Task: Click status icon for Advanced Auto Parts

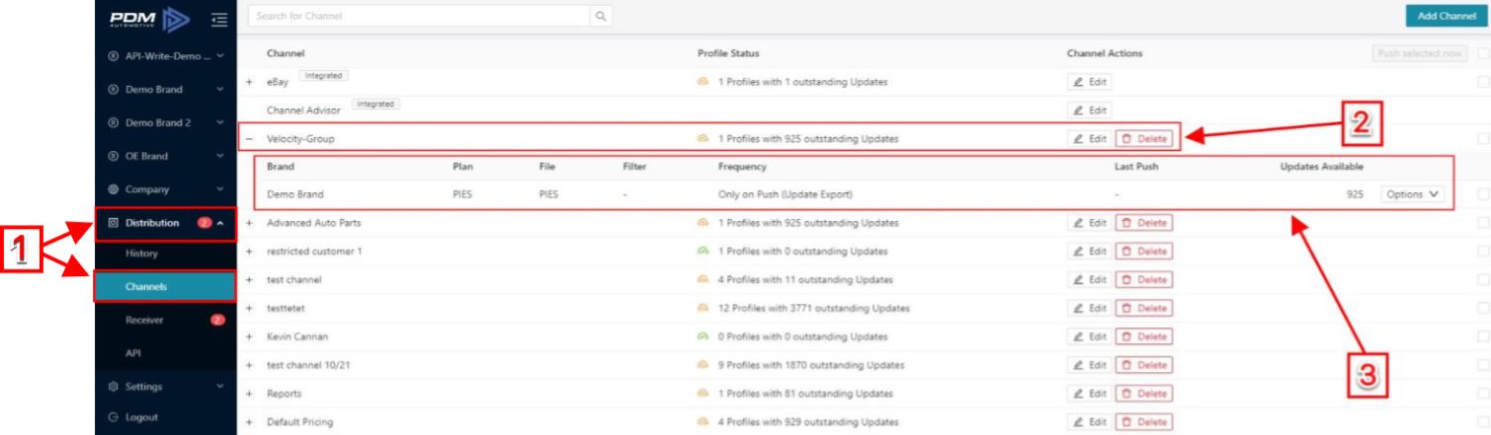Action: (x=703, y=223)
